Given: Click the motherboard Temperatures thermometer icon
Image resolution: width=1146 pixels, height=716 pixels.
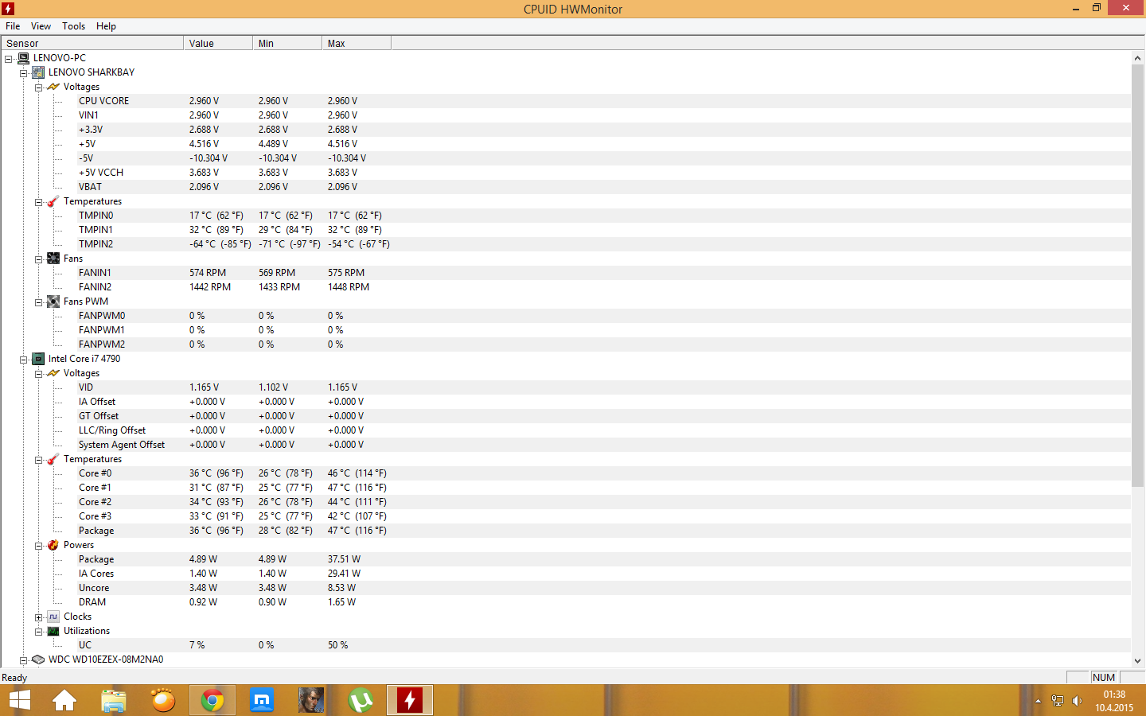Looking at the screenshot, I should [53, 201].
